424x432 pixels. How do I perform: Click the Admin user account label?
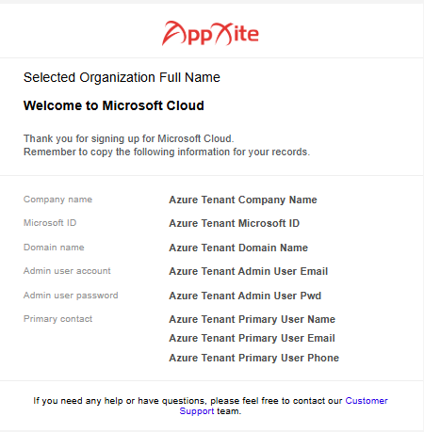click(67, 271)
